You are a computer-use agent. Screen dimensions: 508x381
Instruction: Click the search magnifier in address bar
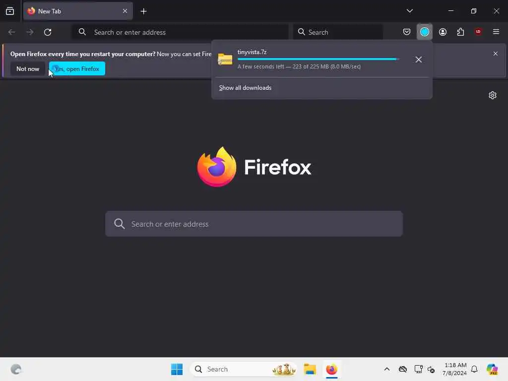82,32
